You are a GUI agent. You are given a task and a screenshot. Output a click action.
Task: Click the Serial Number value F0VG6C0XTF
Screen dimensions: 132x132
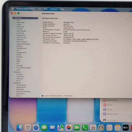pyautogui.click(x=69, y=37)
